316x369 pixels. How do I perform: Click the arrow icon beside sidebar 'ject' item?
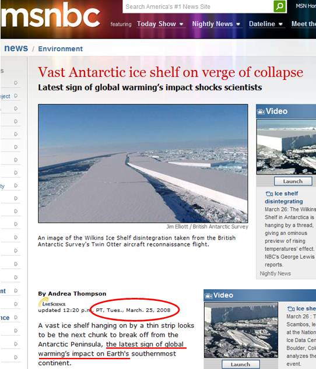16,96
